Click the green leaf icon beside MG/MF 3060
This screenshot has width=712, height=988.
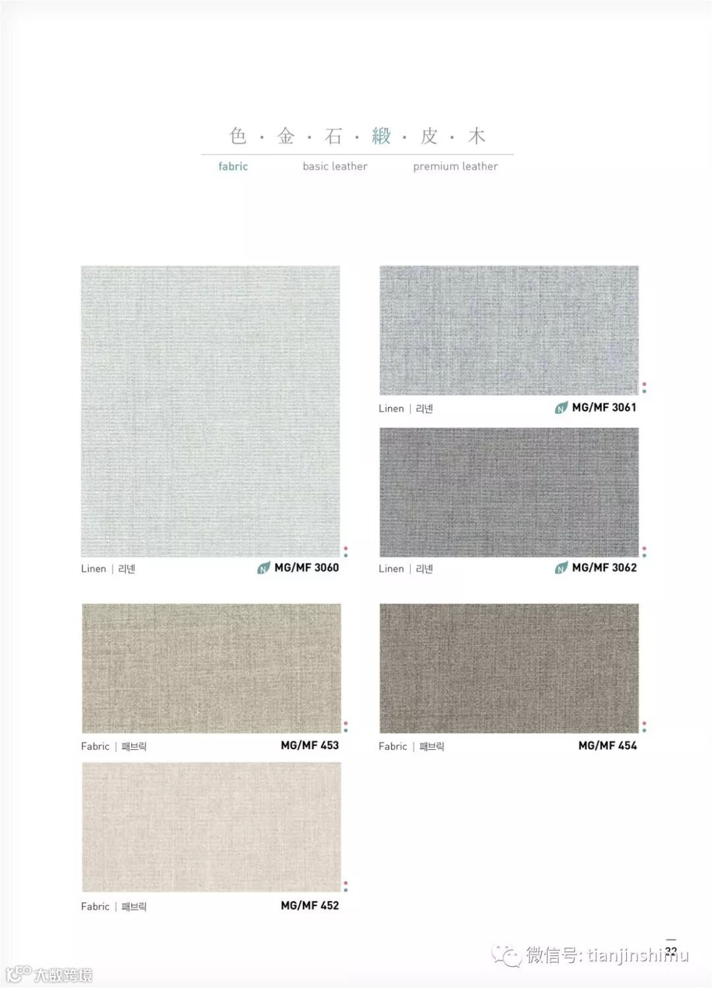[x=264, y=568]
